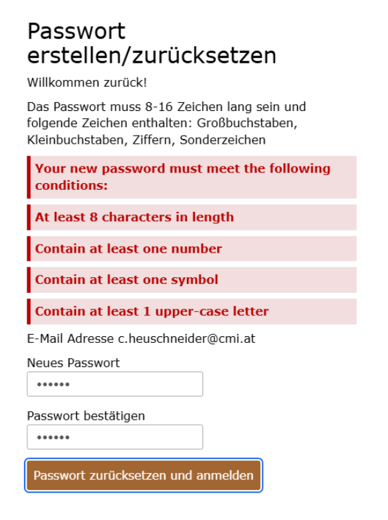Image resolution: width=388 pixels, height=520 pixels.
Task: Click the email address c.heuschneider@cmi.at
Action: (x=187, y=339)
